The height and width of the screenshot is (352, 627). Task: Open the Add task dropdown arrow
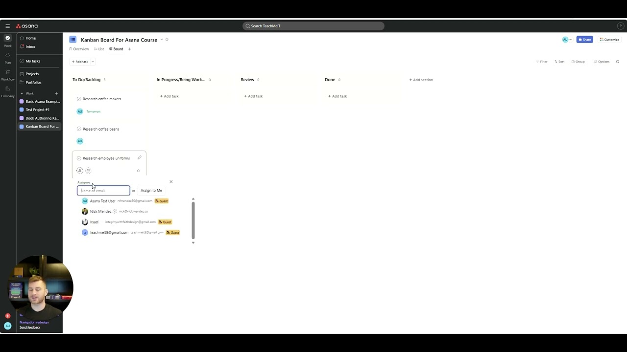[93, 62]
